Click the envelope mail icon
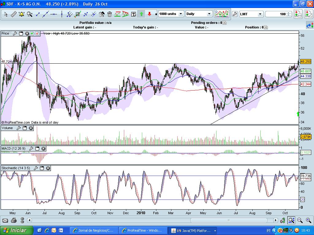 [x=5, y=221]
